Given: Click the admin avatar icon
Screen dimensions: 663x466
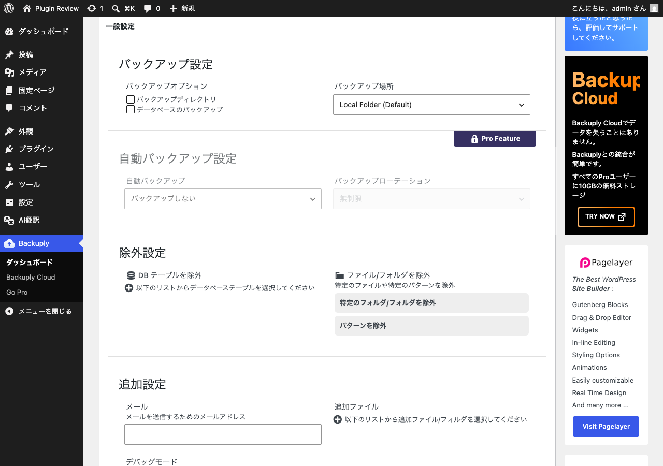Looking at the screenshot, I should pos(654,8).
